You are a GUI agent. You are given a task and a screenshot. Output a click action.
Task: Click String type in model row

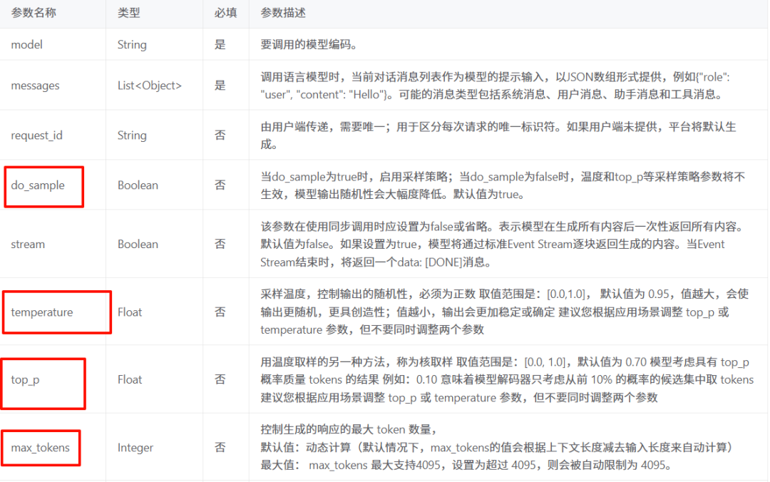[x=132, y=45]
